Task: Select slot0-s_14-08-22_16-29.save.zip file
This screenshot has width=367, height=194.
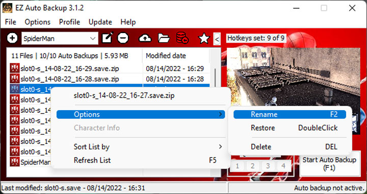Action: [70, 69]
